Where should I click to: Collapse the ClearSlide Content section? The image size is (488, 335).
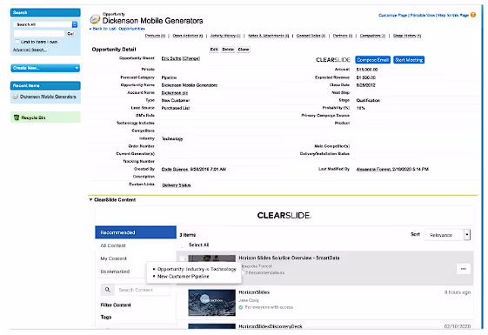90,199
